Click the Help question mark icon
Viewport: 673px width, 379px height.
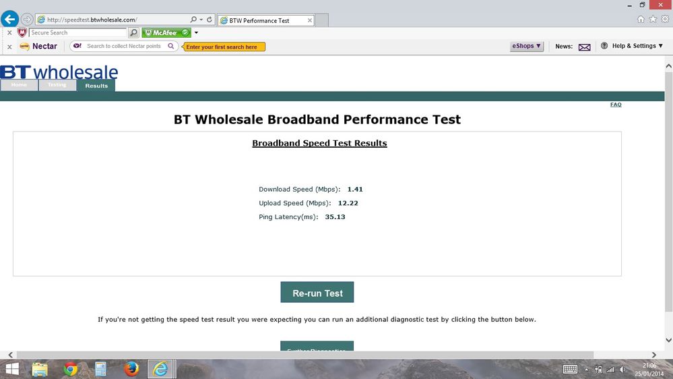(x=604, y=46)
